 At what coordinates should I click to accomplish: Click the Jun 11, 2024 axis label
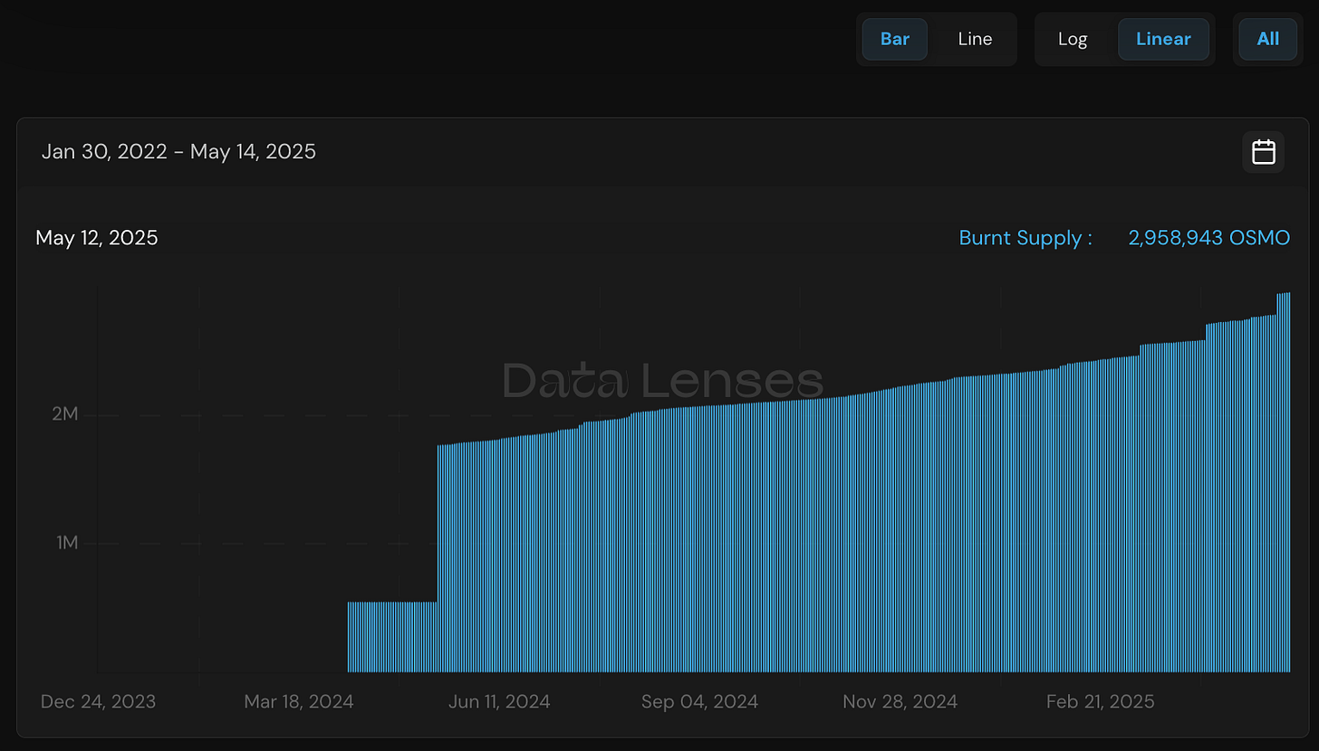498,701
